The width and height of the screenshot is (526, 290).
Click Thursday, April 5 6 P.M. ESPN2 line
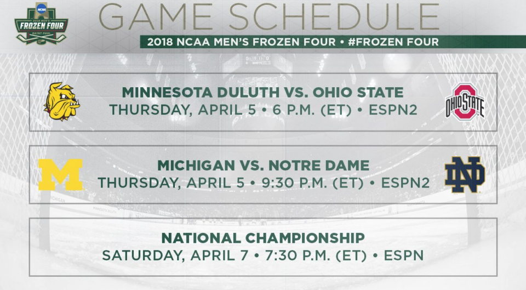tap(264, 110)
